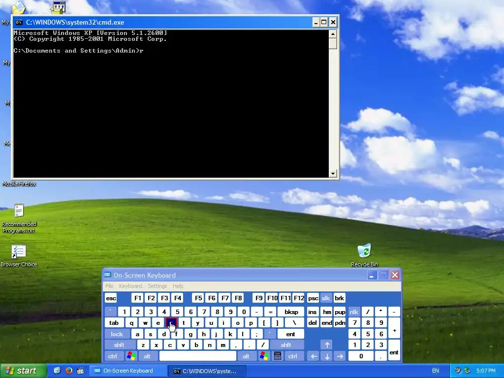Click the letter m key

click(223, 345)
